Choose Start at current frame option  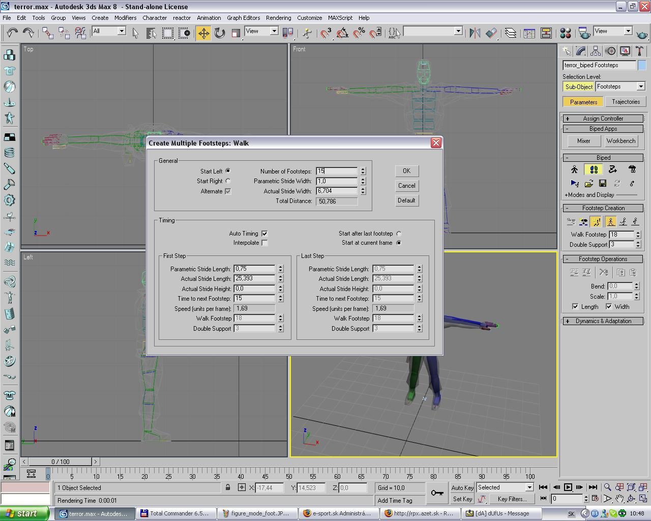(x=399, y=243)
